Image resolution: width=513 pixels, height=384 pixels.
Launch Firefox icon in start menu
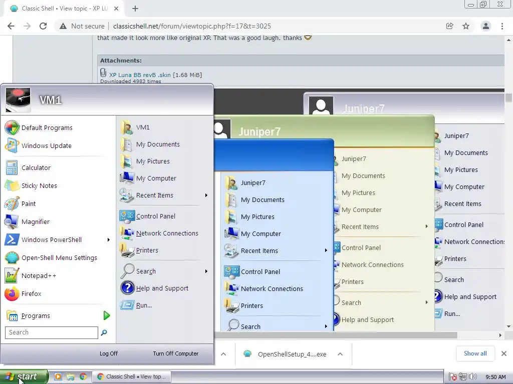(12, 293)
